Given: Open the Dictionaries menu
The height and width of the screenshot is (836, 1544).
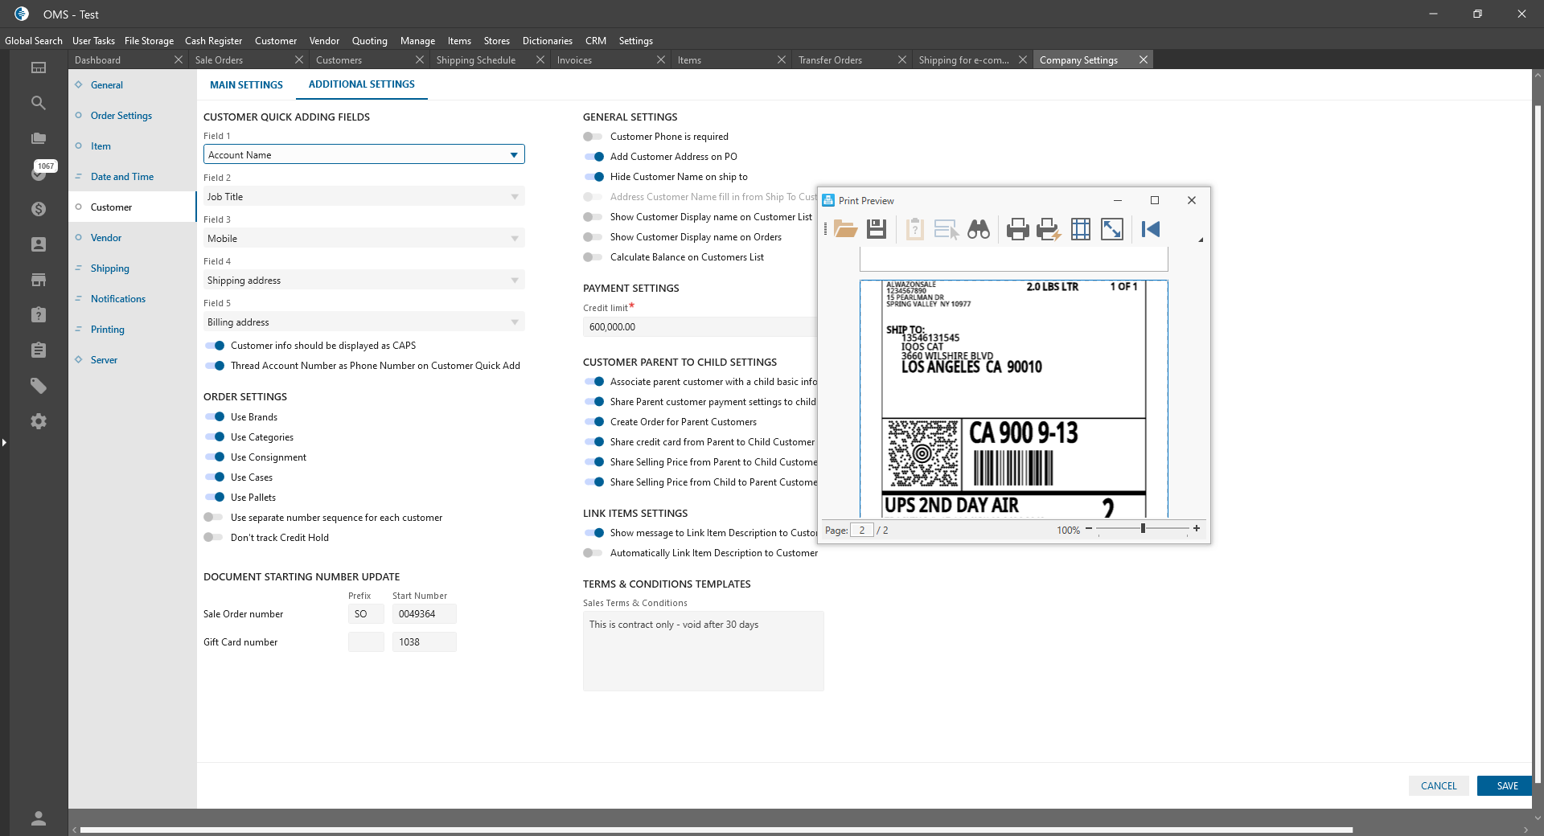Looking at the screenshot, I should [x=547, y=41].
